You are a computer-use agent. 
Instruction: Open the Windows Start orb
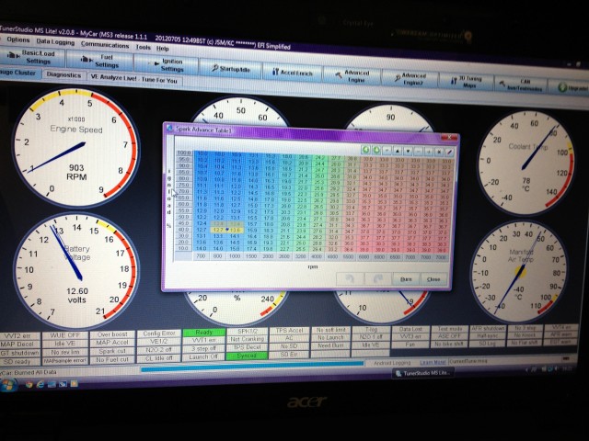tap(8, 384)
